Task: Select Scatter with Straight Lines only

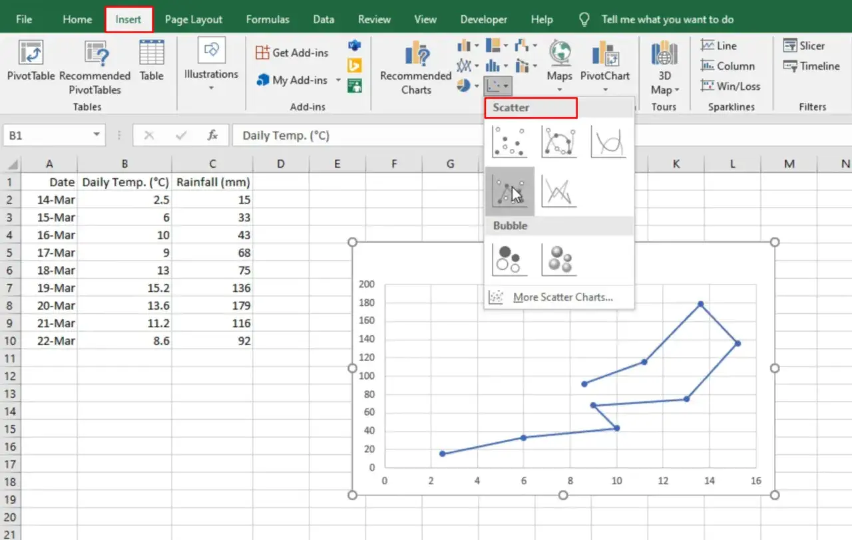Action: pyautogui.click(x=558, y=192)
